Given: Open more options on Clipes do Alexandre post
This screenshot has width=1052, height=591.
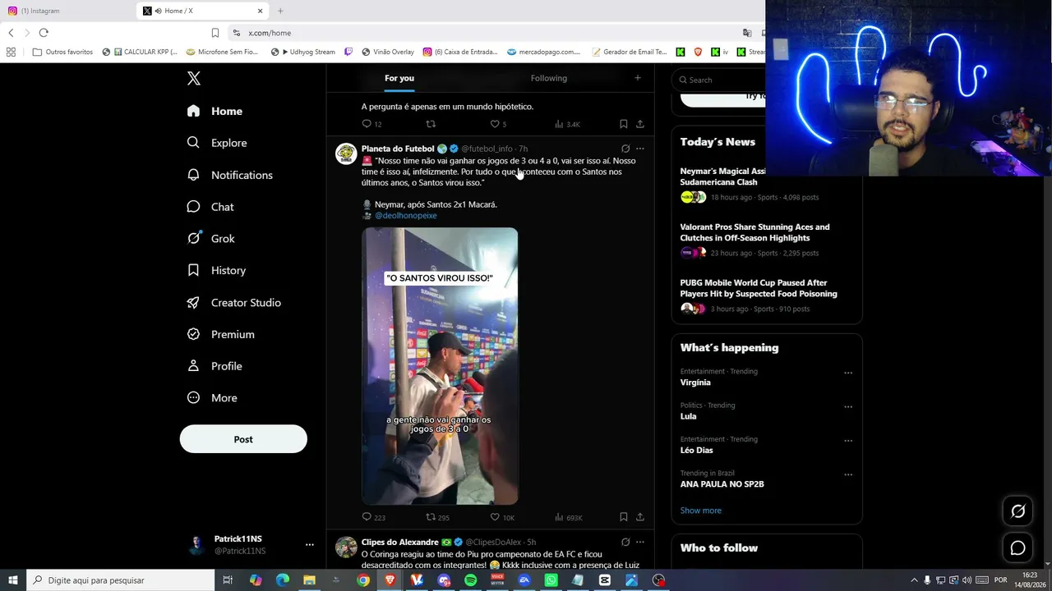Looking at the screenshot, I should point(640,542).
